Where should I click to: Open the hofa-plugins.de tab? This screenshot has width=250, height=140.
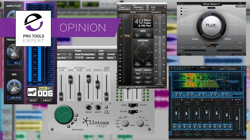pyautogui.click(x=156, y=12)
